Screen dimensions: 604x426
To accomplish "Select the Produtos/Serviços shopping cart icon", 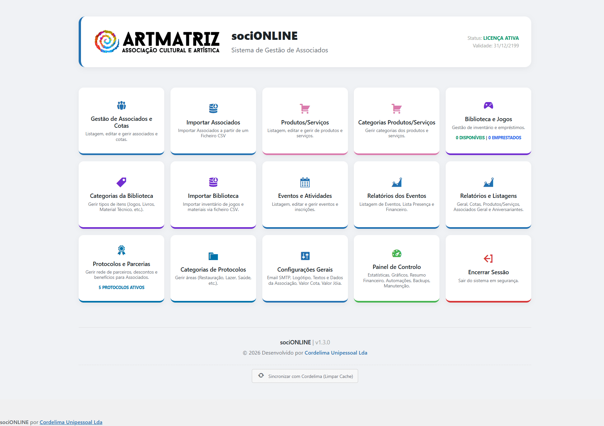I will pos(305,108).
